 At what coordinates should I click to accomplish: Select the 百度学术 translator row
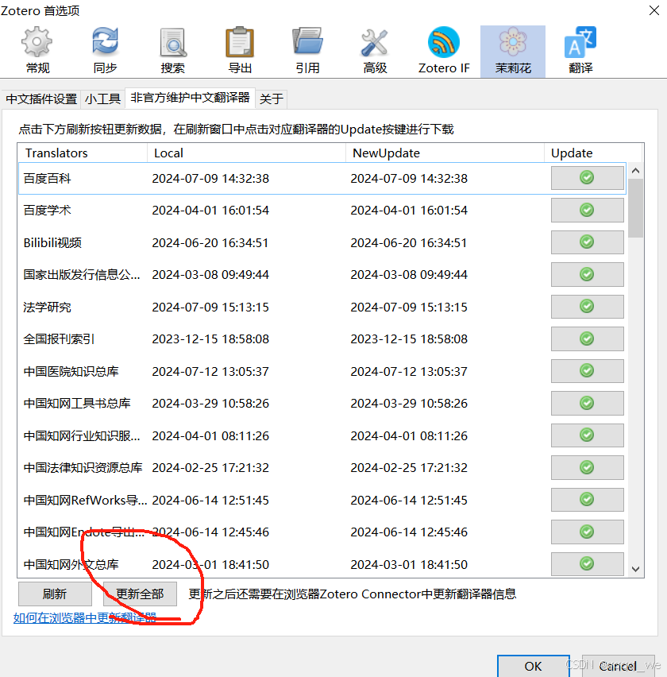[x=322, y=211]
